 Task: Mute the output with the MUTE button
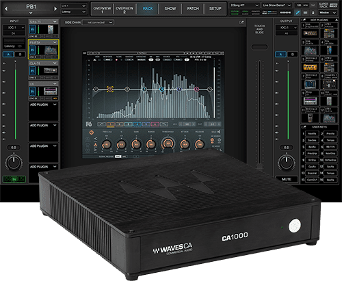coord(287,179)
